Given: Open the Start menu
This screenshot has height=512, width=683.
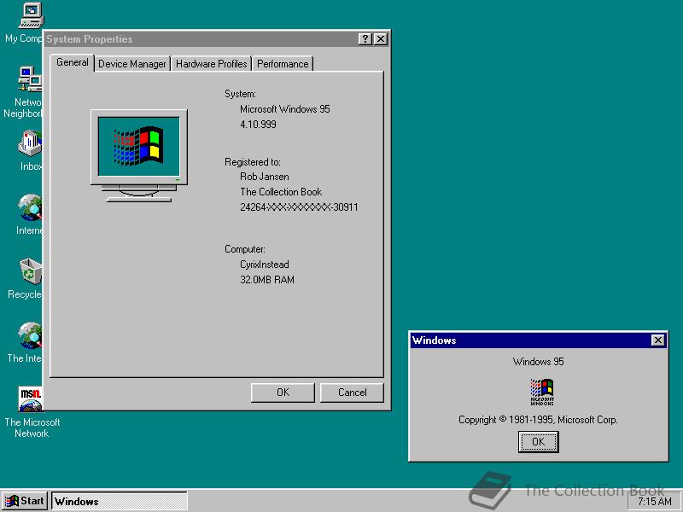Looking at the screenshot, I should click(26, 501).
